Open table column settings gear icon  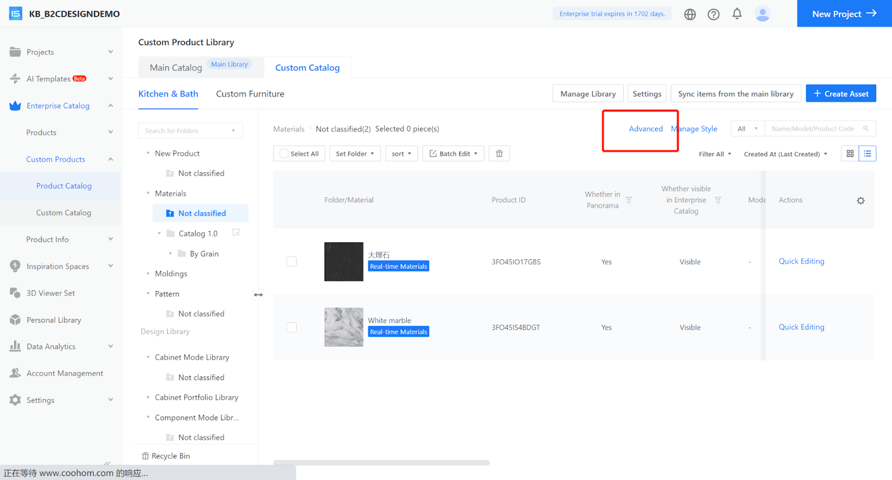[x=860, y=201]
